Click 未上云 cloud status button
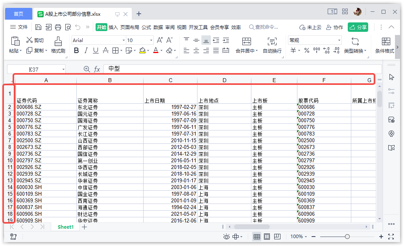Image resolution: width=404 pixels, height=246 pixels. pos(310,27)
